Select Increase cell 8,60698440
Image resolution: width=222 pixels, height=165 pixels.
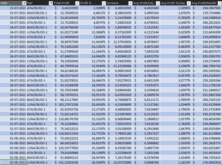[119, 119]
